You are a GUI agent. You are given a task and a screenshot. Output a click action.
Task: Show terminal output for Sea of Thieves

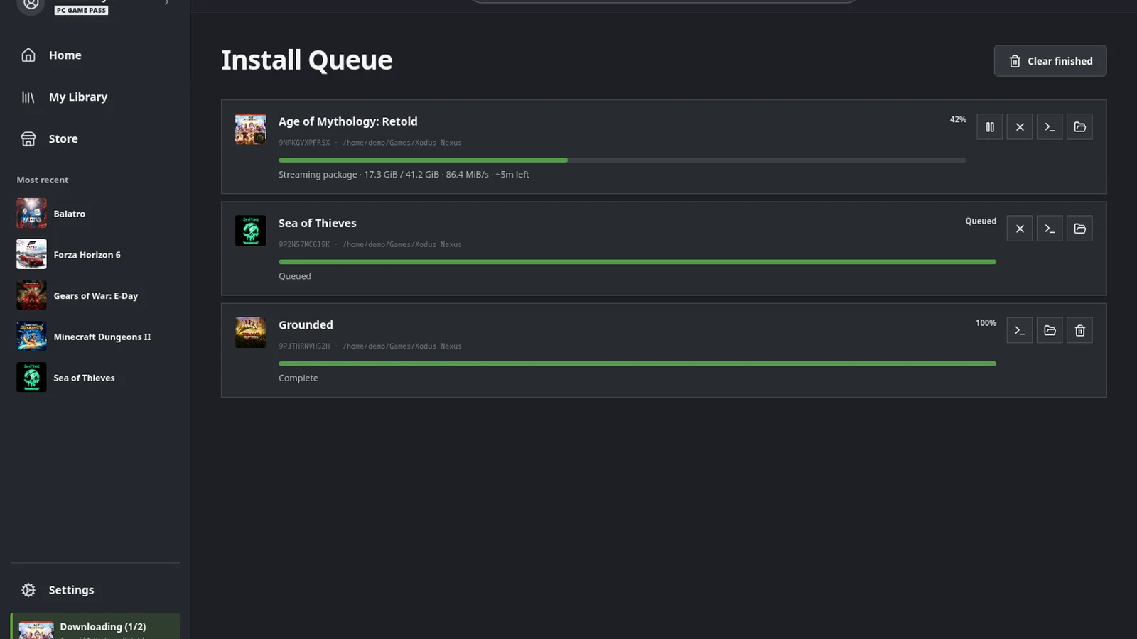click(1050, 229)
